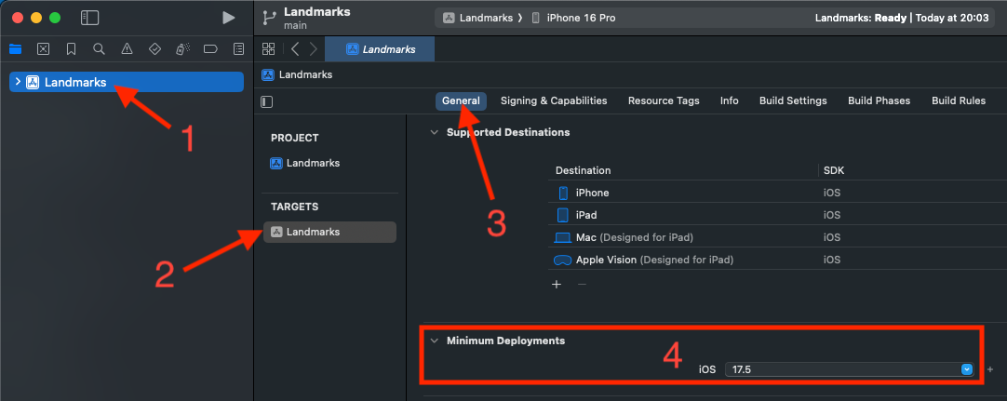Image resolution: width=1007 pixels, height=401 pixels.
Task: Open the Breakpoint navigator icon
Action: [210, 48]
